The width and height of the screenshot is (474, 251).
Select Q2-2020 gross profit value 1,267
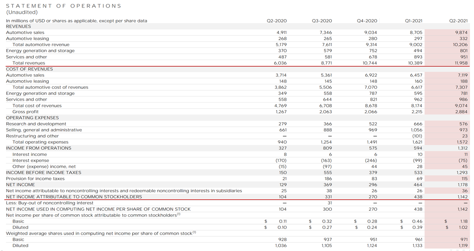tap(280, 112)
